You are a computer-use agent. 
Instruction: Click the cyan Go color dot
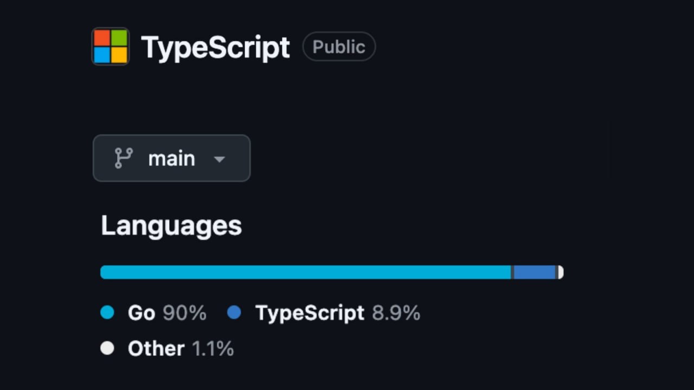point(107,313)
